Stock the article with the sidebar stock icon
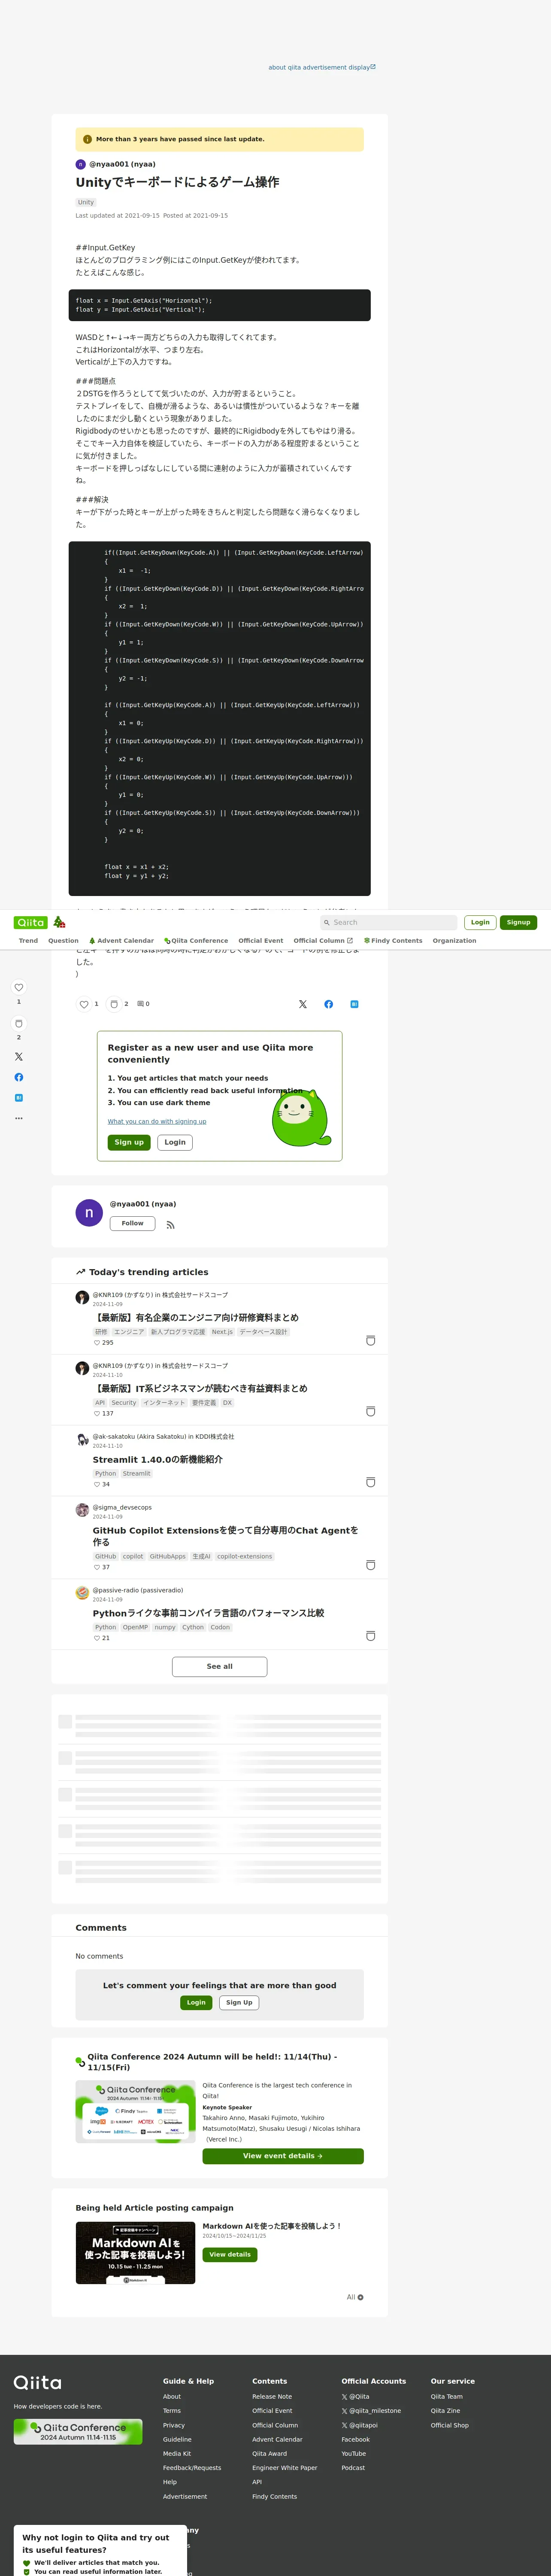The height and width of the screenshot is (2576, 551). point(18,1023)
